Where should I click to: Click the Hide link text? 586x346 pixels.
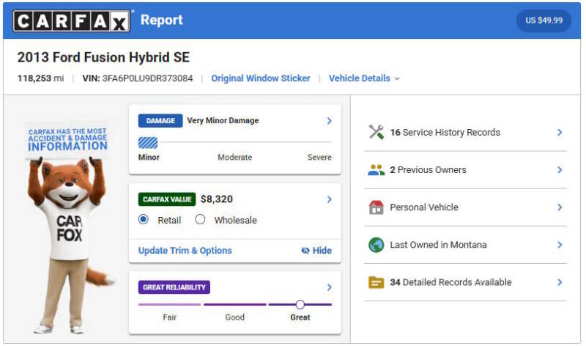[322, 251]
